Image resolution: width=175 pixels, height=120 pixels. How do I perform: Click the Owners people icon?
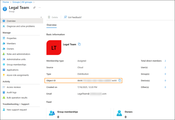tap(4, 49)
